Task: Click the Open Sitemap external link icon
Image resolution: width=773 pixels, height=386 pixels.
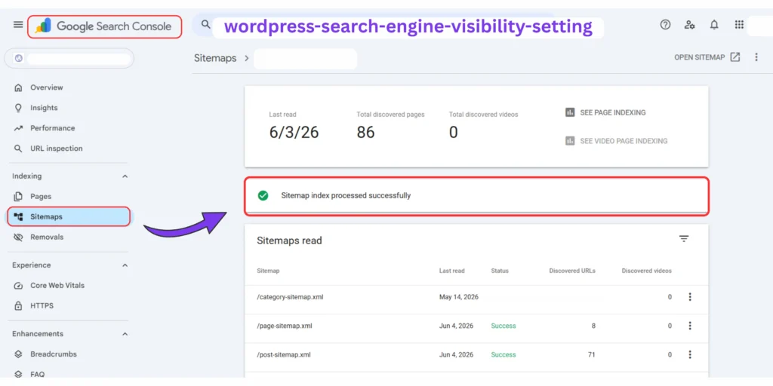Action: coord(735,57)
